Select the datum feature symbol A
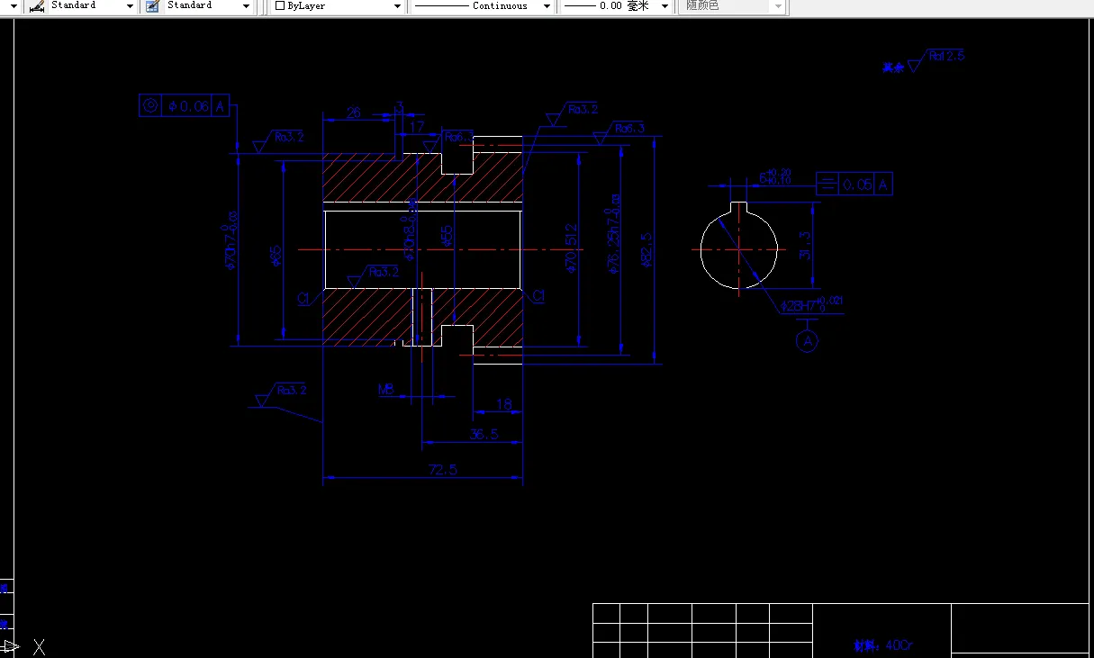Viewport: 1094px width, 658px height. click(x=808, y=340)
